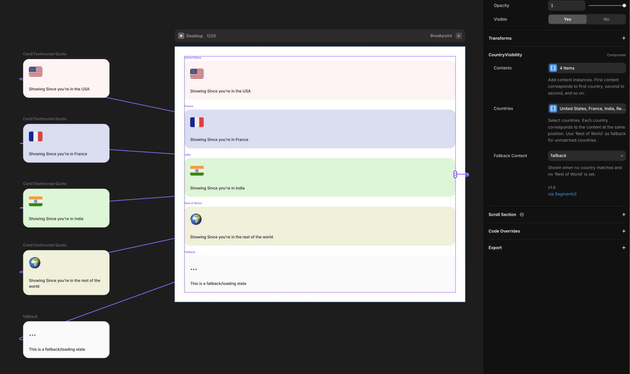Click the Countries array list icon
The height and width of the screenshot is (374, 630).
point(553,108)
